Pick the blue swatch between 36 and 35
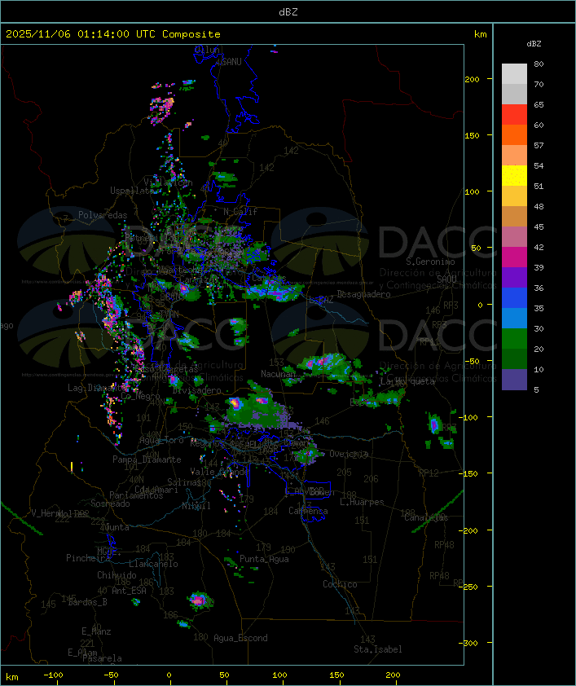The image size is (576, 686). (x=514, y=298)
